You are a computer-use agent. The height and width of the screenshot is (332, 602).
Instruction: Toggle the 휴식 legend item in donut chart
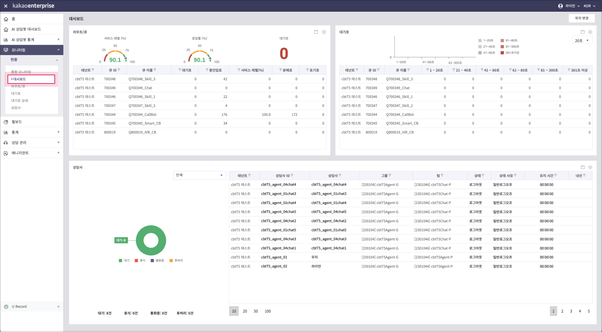(140, 260)
